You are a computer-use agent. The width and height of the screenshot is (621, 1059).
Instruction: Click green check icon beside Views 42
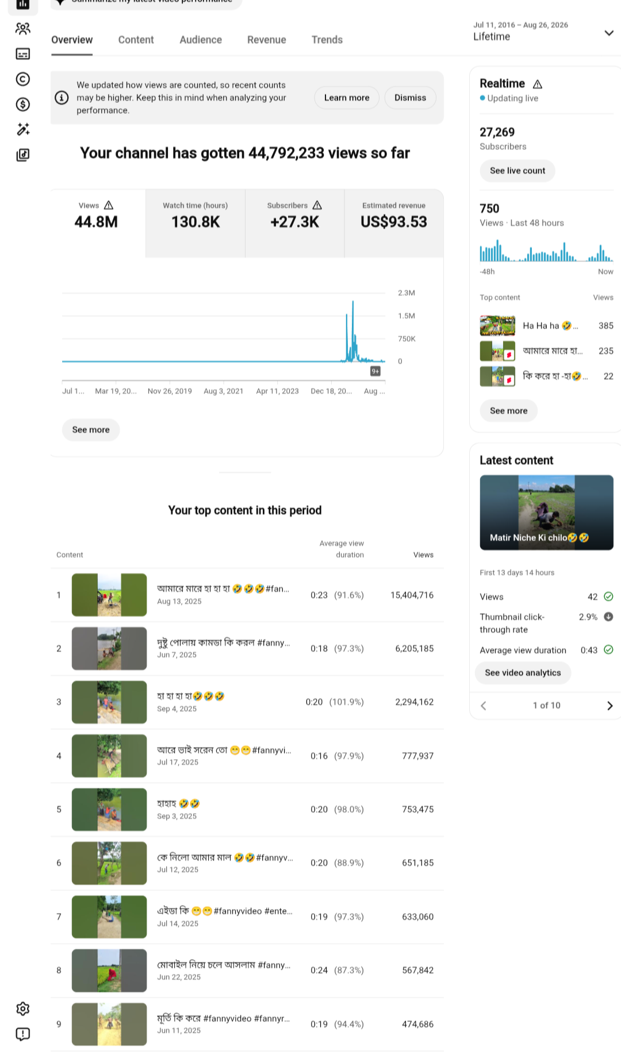click(x=609, y=596)
